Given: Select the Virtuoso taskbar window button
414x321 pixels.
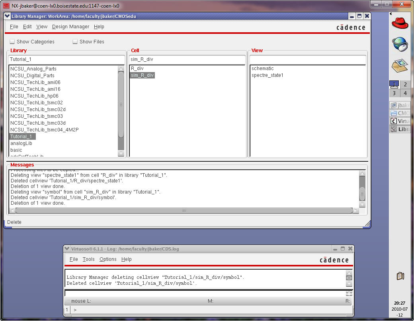Looking at the screenshot, I should pos(400,121).
